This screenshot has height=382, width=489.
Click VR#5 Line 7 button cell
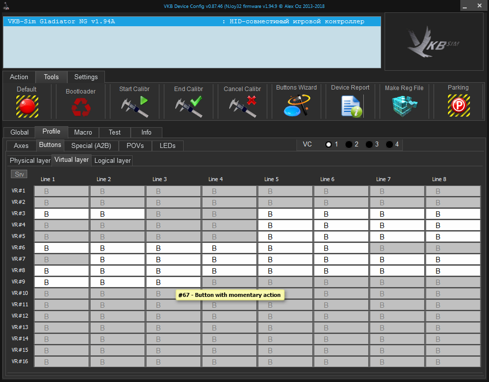pos(397,237)
